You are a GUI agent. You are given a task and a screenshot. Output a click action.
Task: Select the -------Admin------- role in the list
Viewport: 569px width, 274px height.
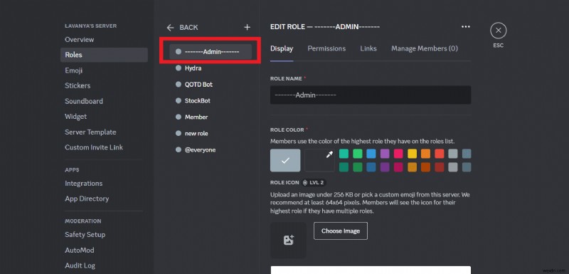pyautogui.click(x=210, y=51)
